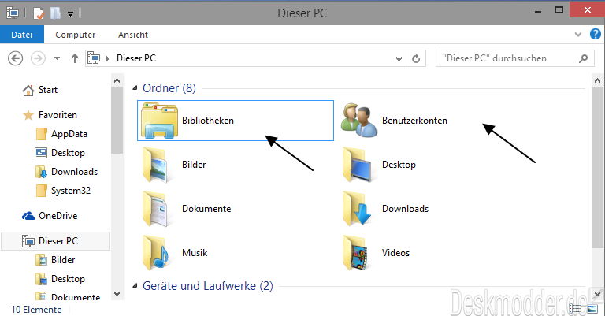Switch to large icons view in status bar
Image resolution: width=605 pixels, height=316 pixels.
point(592,309)
